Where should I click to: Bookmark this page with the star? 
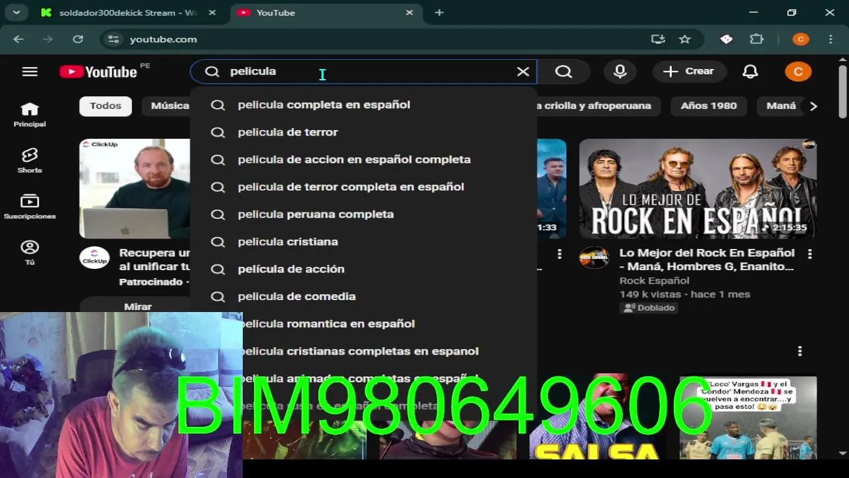pyautogui.click(x=685, y=39)
